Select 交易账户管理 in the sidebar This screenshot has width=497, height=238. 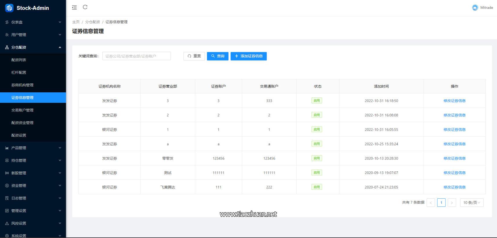click(x=22, y=110)
